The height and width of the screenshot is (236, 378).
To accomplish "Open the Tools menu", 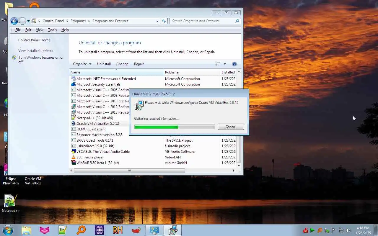I will 52,30.
